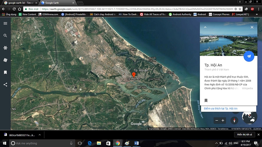Viewport: 262px width, 147px height.
Task: Click the compass to reset north
Action: (x=234, y=120)
